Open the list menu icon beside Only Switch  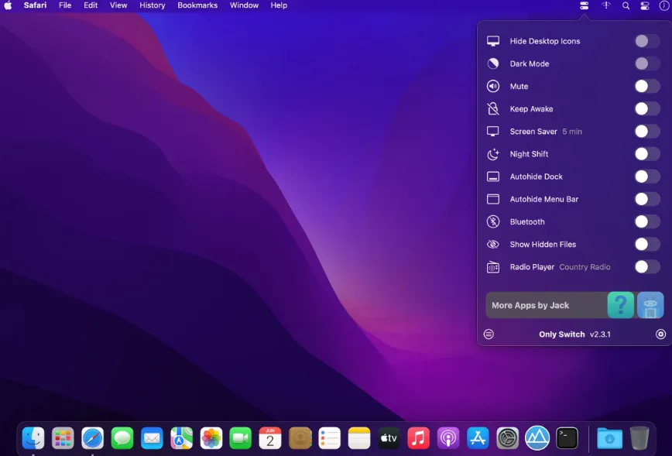click(489, 334)
